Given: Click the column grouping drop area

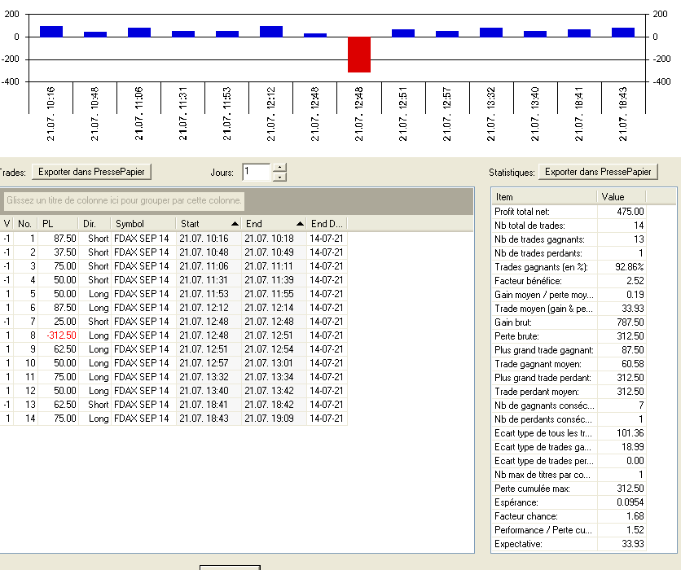Looking at the screenshot, I should click(x=123, y=200).
